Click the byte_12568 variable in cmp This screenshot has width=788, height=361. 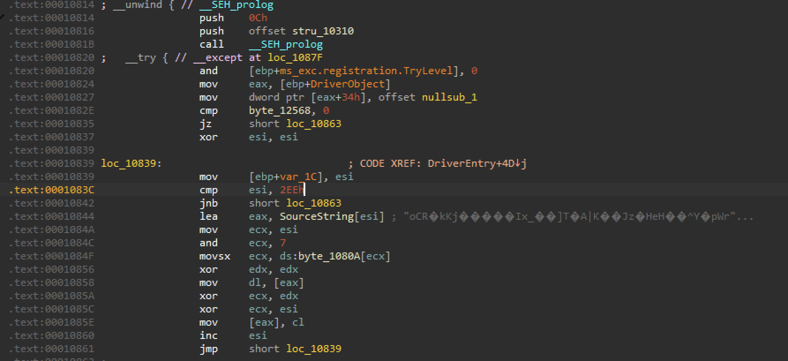point(279,110)
